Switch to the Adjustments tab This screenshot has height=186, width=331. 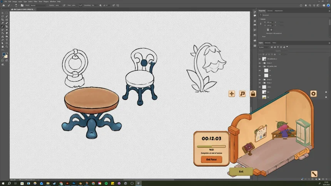279,11
